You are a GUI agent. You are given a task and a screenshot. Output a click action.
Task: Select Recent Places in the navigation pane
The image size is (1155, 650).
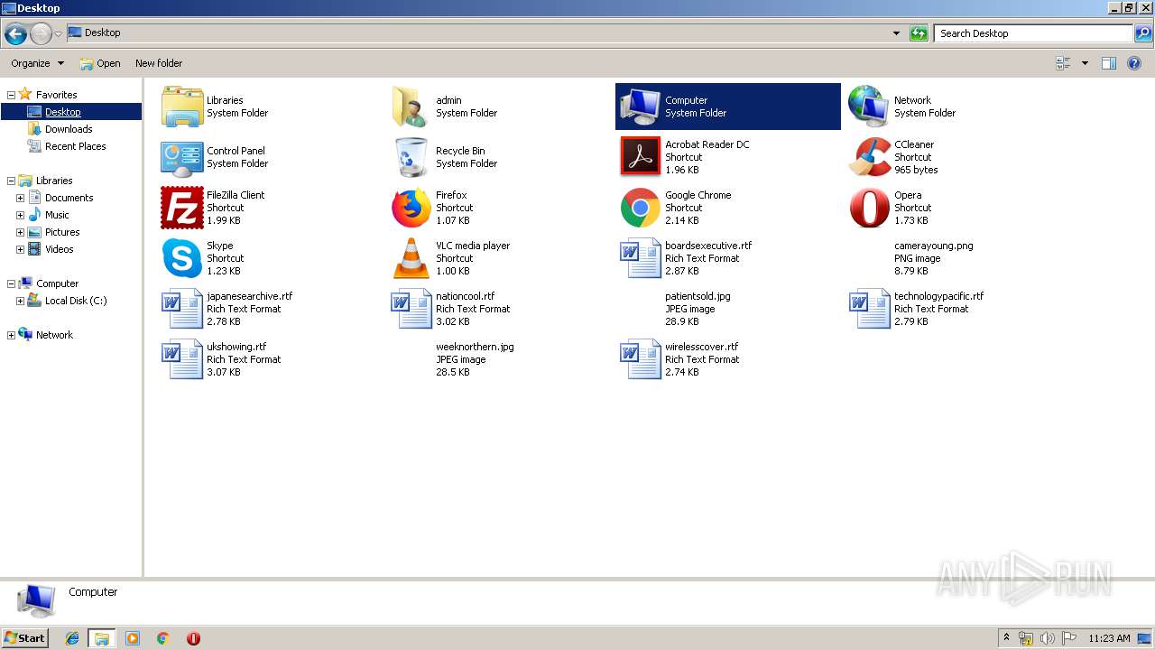click(75, 146)
